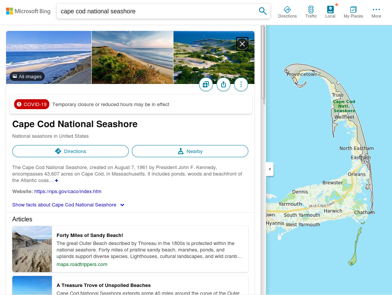Click the COVID-19 alert badge
Screen dimensions: 392x295
click(32, 105)
